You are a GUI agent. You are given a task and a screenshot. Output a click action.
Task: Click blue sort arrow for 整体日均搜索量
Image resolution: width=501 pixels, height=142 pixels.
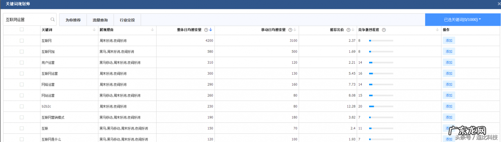point(211,30)
